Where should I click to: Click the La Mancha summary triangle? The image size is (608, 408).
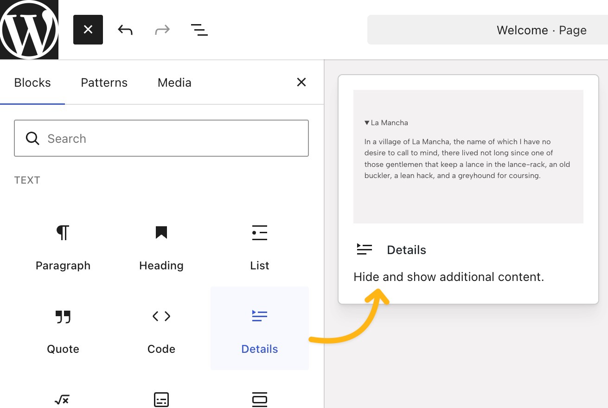(367, 123)
